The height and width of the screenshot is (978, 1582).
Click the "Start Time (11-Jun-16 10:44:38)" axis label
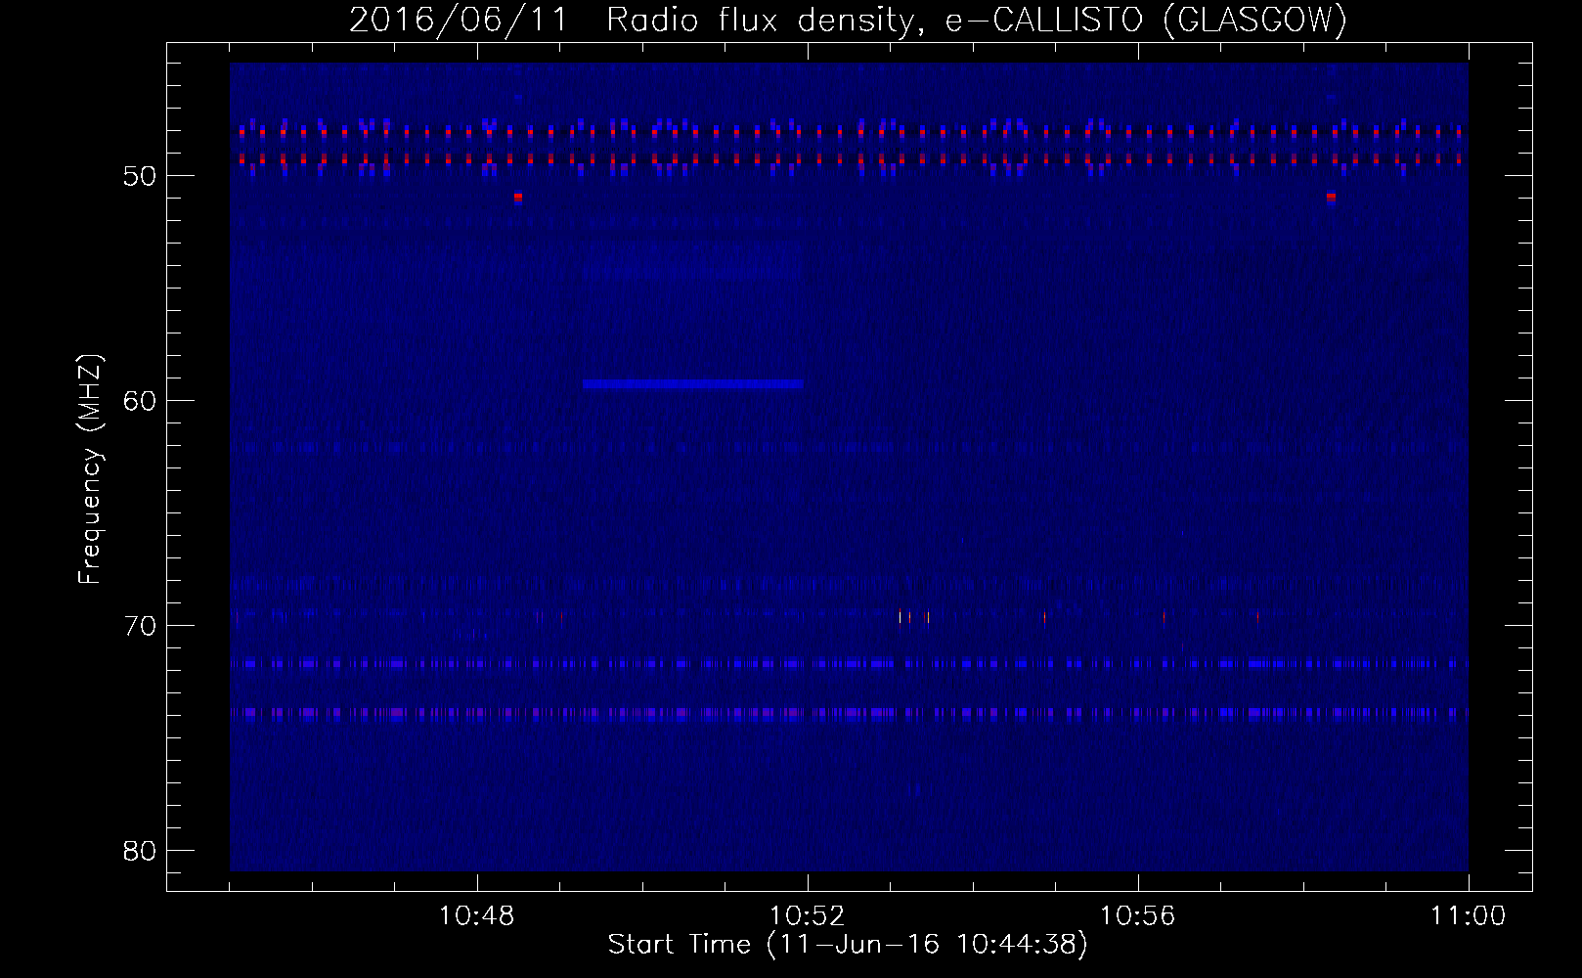(848, 945)
